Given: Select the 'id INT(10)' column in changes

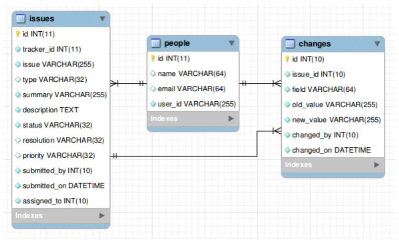Looking at the screenshot, I should pyautogui.click(x=308, y=59).
